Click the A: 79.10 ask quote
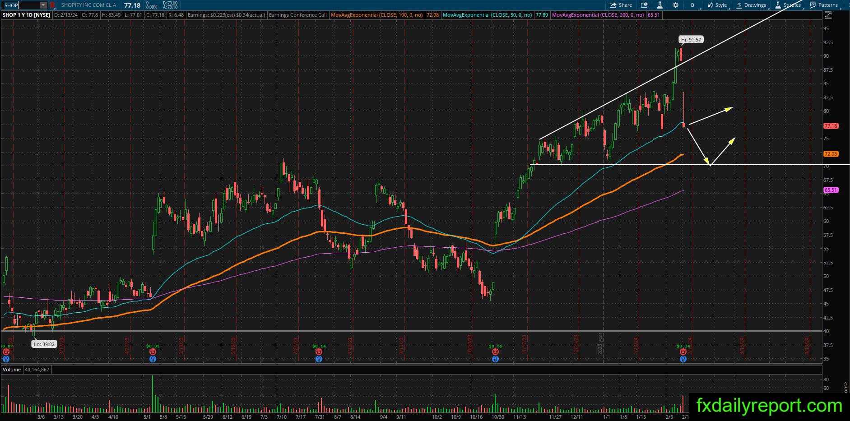This screenshot has height=421, width=850. (x=170, y=7)
